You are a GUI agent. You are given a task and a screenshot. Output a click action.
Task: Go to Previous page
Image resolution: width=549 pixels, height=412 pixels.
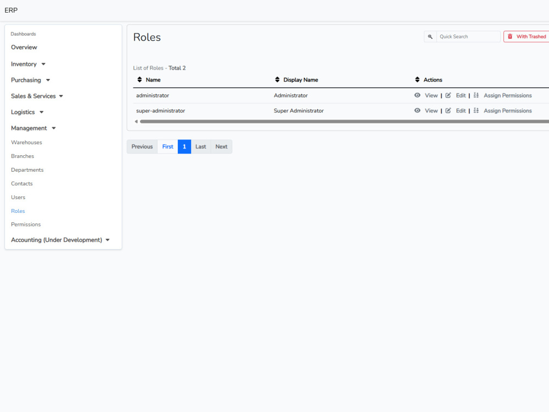142,146
